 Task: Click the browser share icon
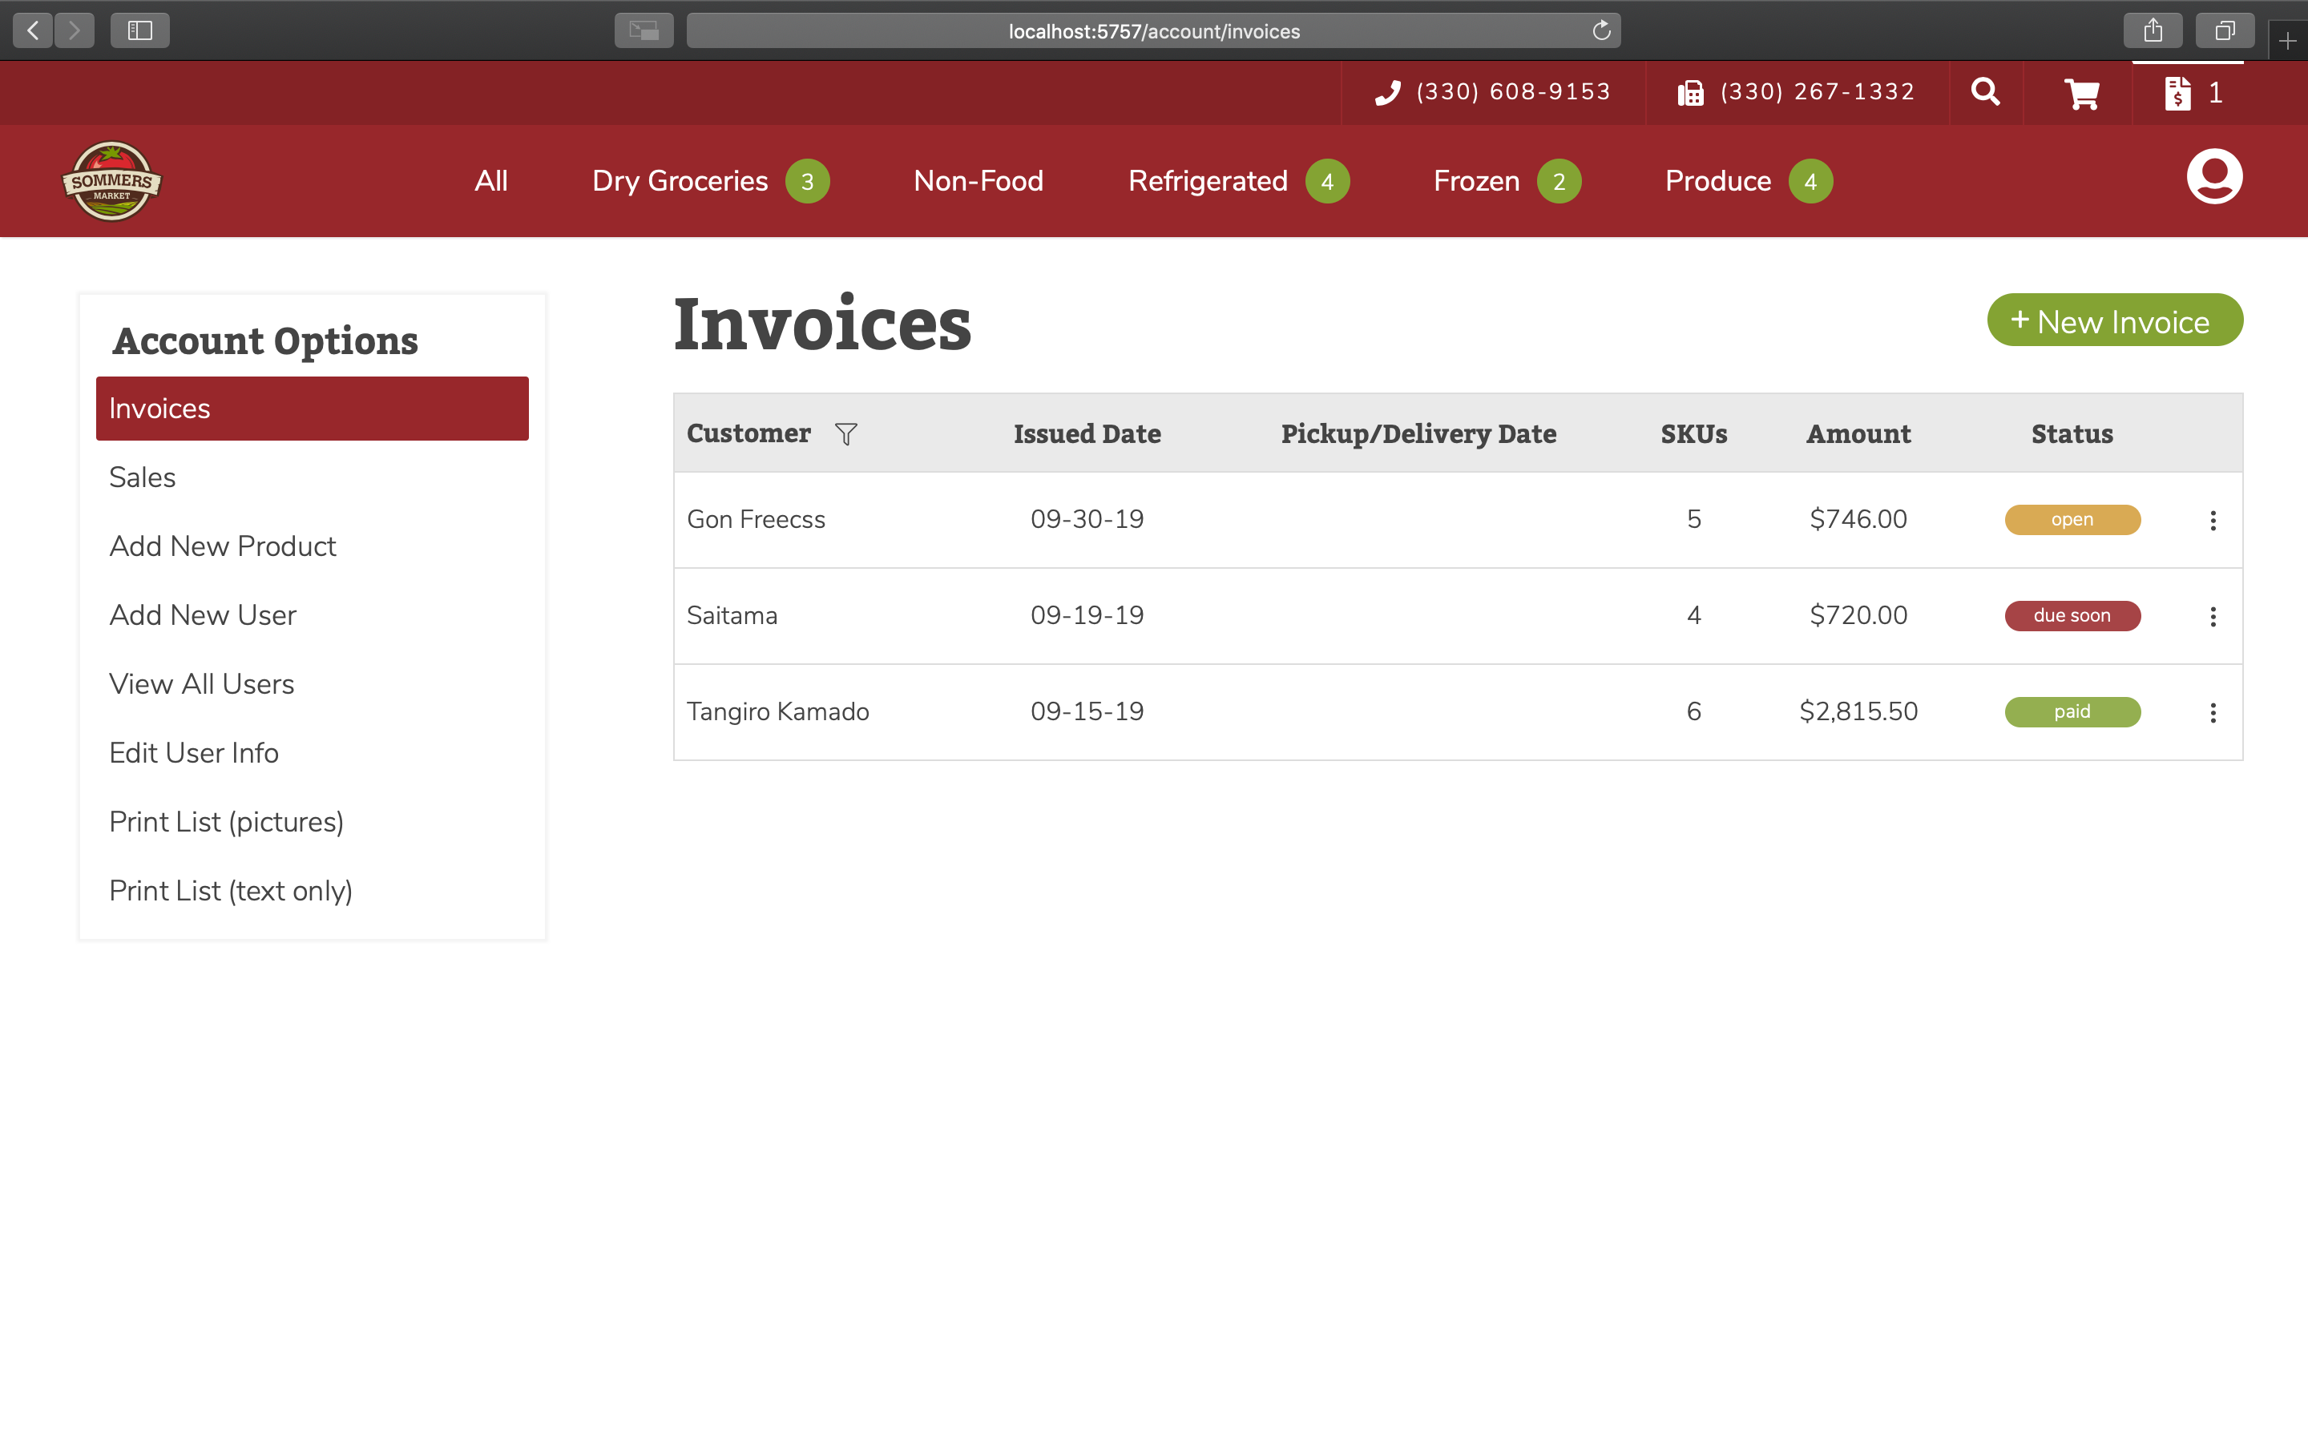coord(2153,31)
